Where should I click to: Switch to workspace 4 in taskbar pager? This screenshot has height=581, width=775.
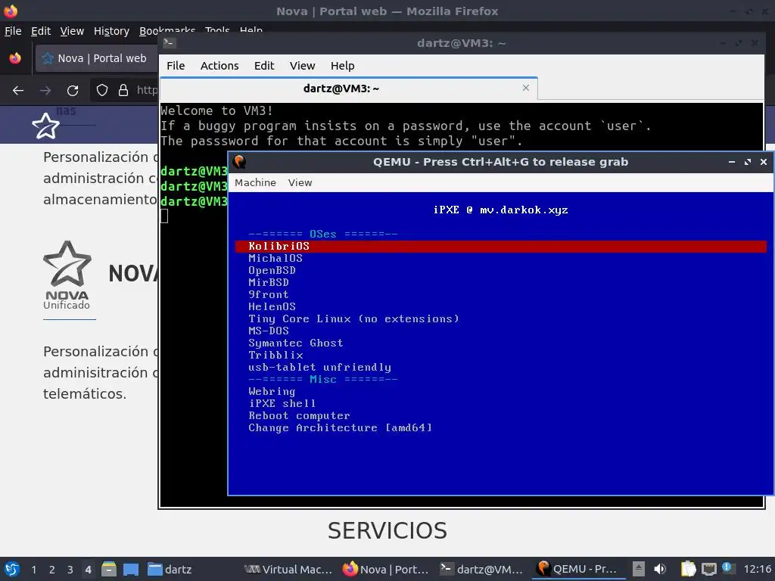(88, 570)
